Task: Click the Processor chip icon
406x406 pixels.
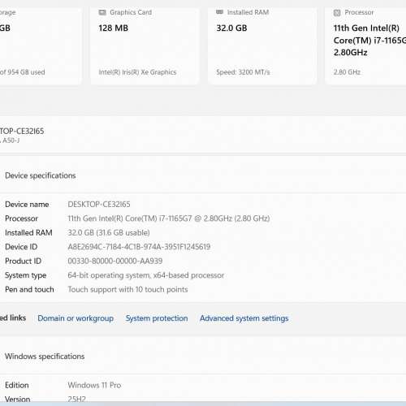Action: [337, 13]
